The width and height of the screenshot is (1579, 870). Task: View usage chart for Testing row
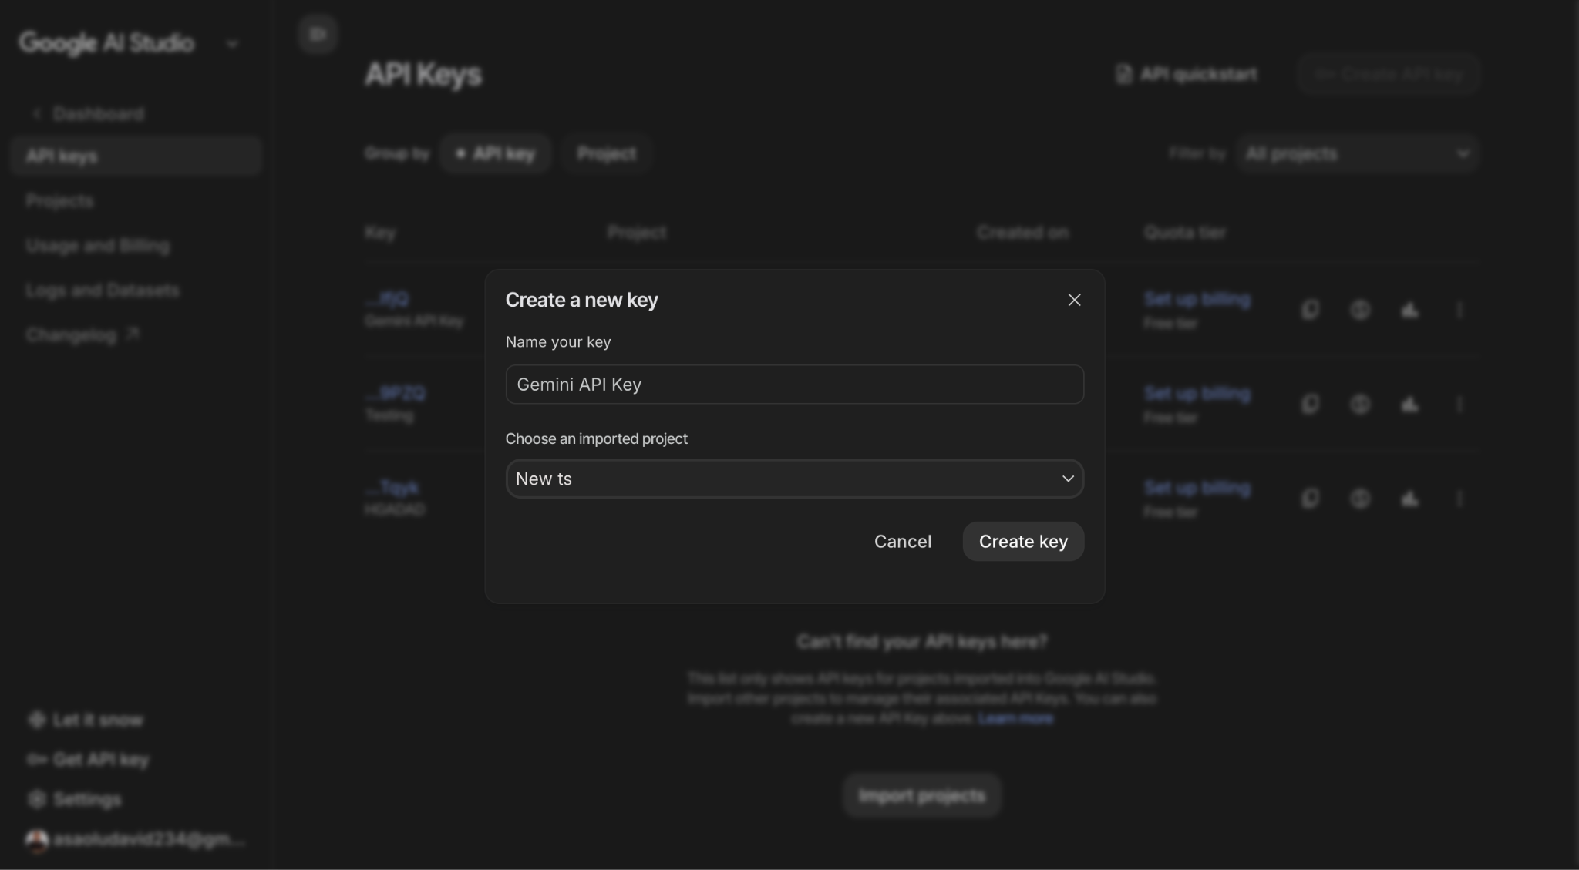1409,404
